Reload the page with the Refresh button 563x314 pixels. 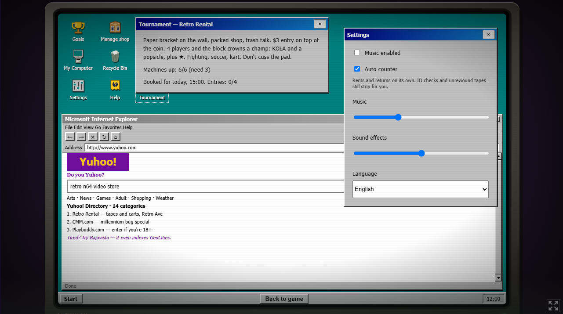pos(104,137)
